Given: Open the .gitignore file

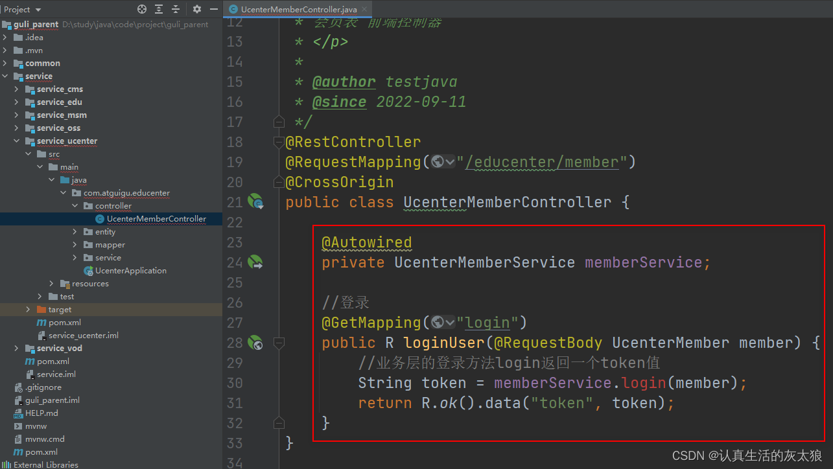Looking at the screenshot, I should (43, 387).
